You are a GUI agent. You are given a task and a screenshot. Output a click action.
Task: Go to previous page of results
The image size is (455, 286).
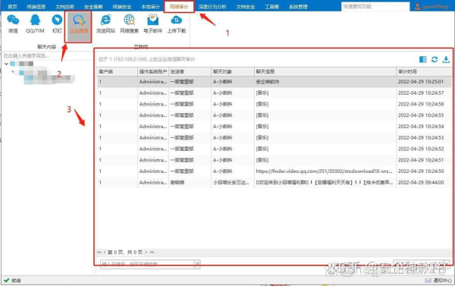point(105,253)
